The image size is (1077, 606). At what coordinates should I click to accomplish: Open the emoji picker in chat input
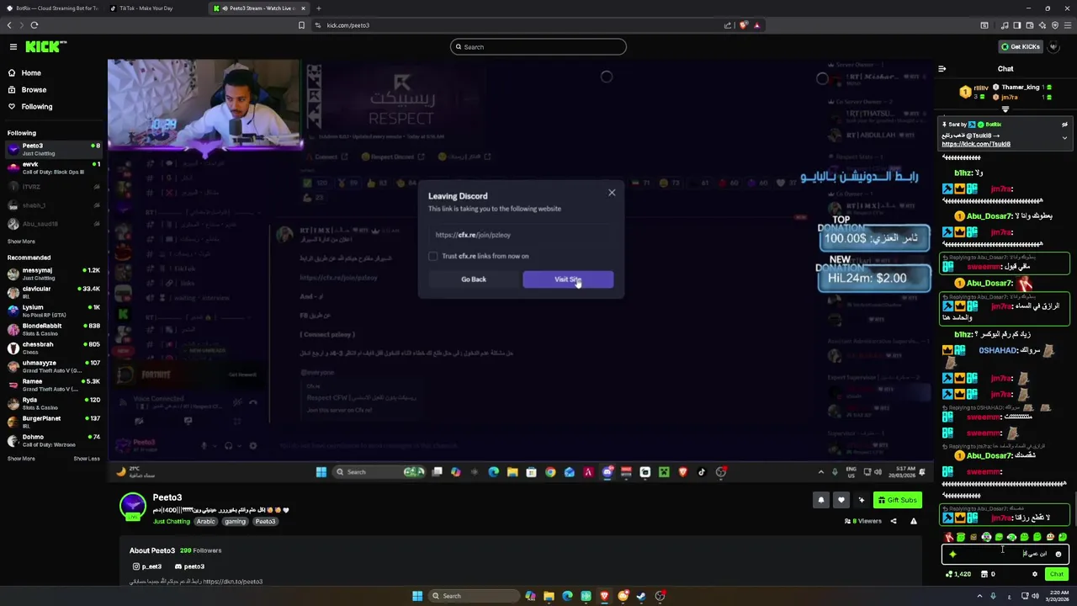pos(1058,554)
